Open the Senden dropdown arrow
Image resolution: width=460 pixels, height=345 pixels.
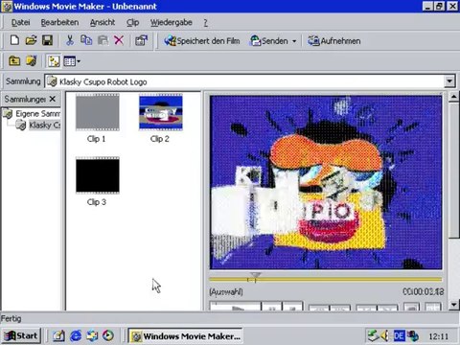pos(294,41)
